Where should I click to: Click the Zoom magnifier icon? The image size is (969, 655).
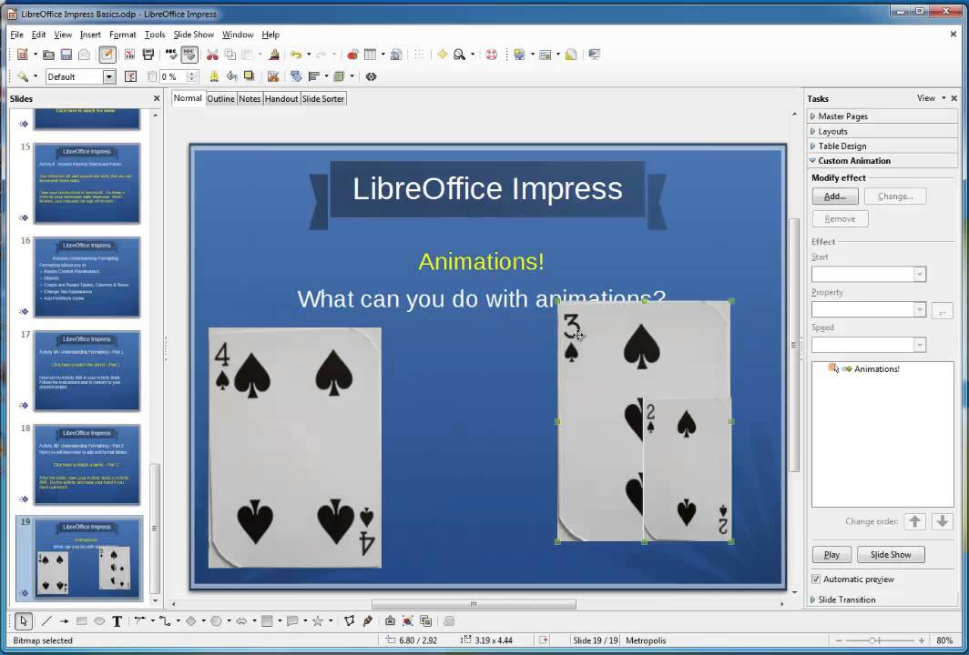pos(460,55)
